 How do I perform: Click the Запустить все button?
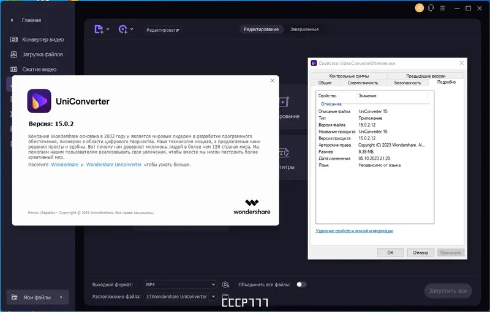point(448,291)
